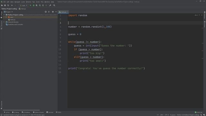Viewport: 206px width, 116px height.
Task: Open the Code menu
Action: point(23,2)
